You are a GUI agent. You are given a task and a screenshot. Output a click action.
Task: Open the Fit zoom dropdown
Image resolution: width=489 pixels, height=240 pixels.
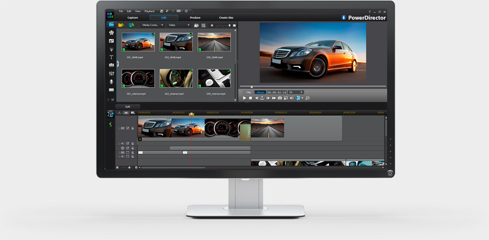click(296, 92)
